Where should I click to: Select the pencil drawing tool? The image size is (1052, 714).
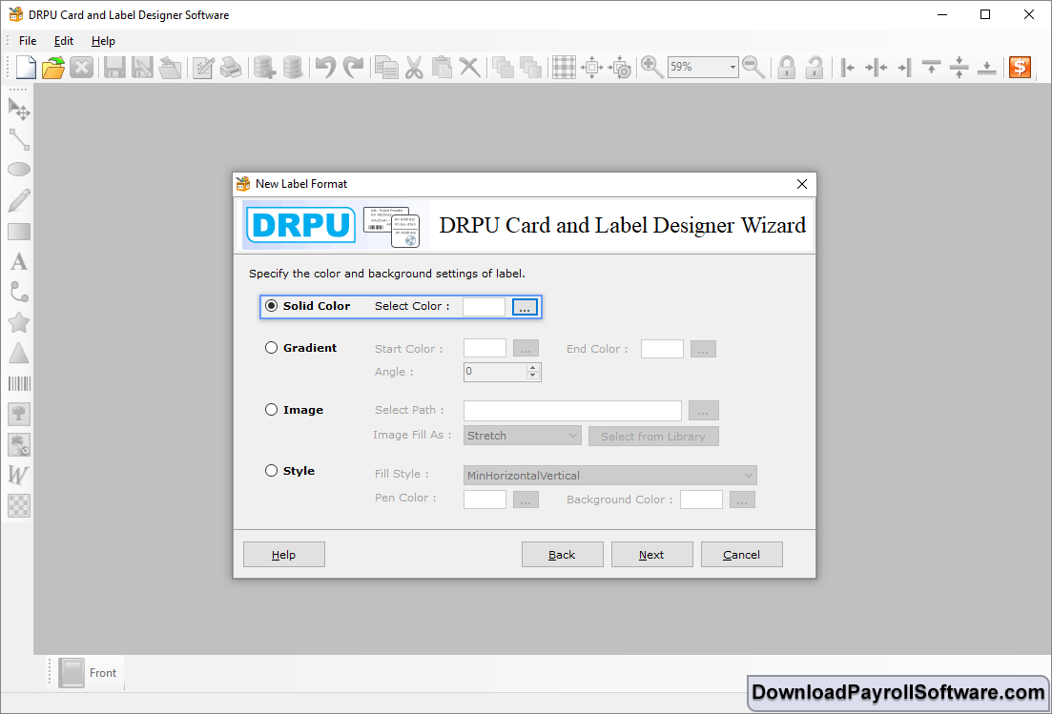[x=19, y=200]
